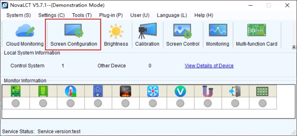Open Screen Control from the toolbar
Viewport: 297px width, 136px height.
click(x=182, y=35)
